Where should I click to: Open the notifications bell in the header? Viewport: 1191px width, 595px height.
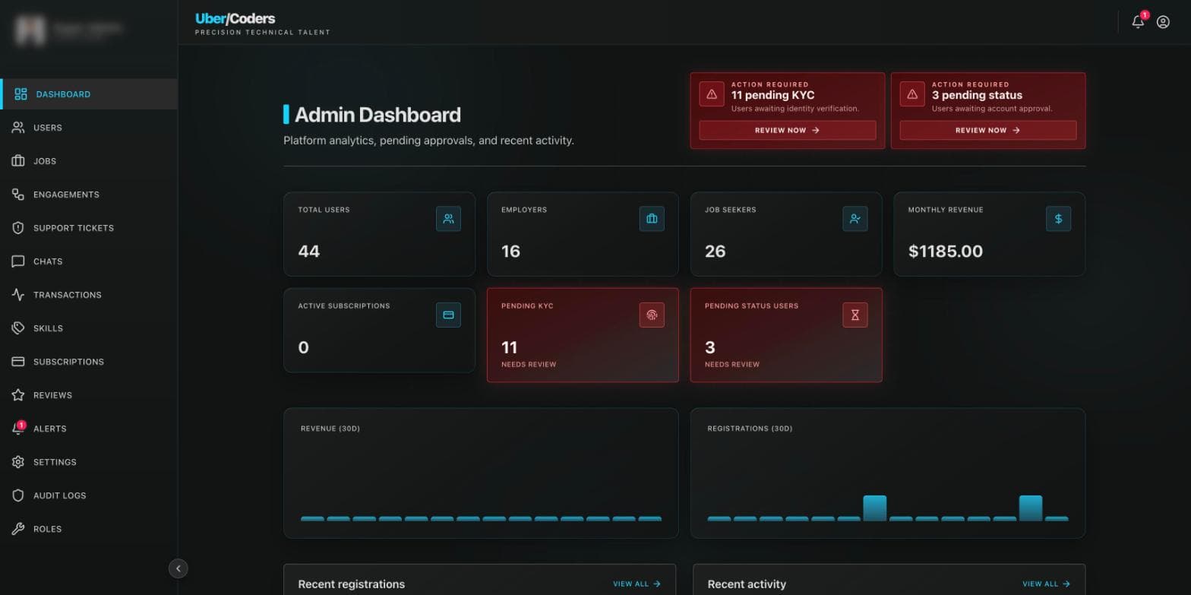pos(1138,22)
